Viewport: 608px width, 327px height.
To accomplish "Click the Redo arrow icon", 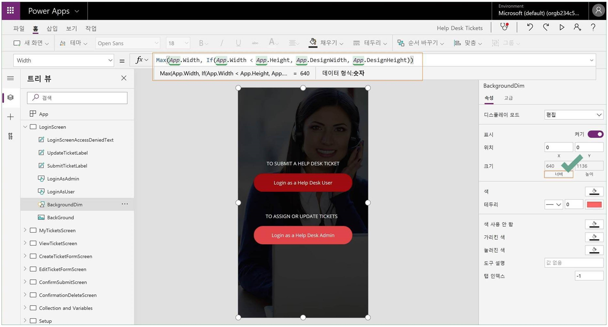I will coord(546,27).
